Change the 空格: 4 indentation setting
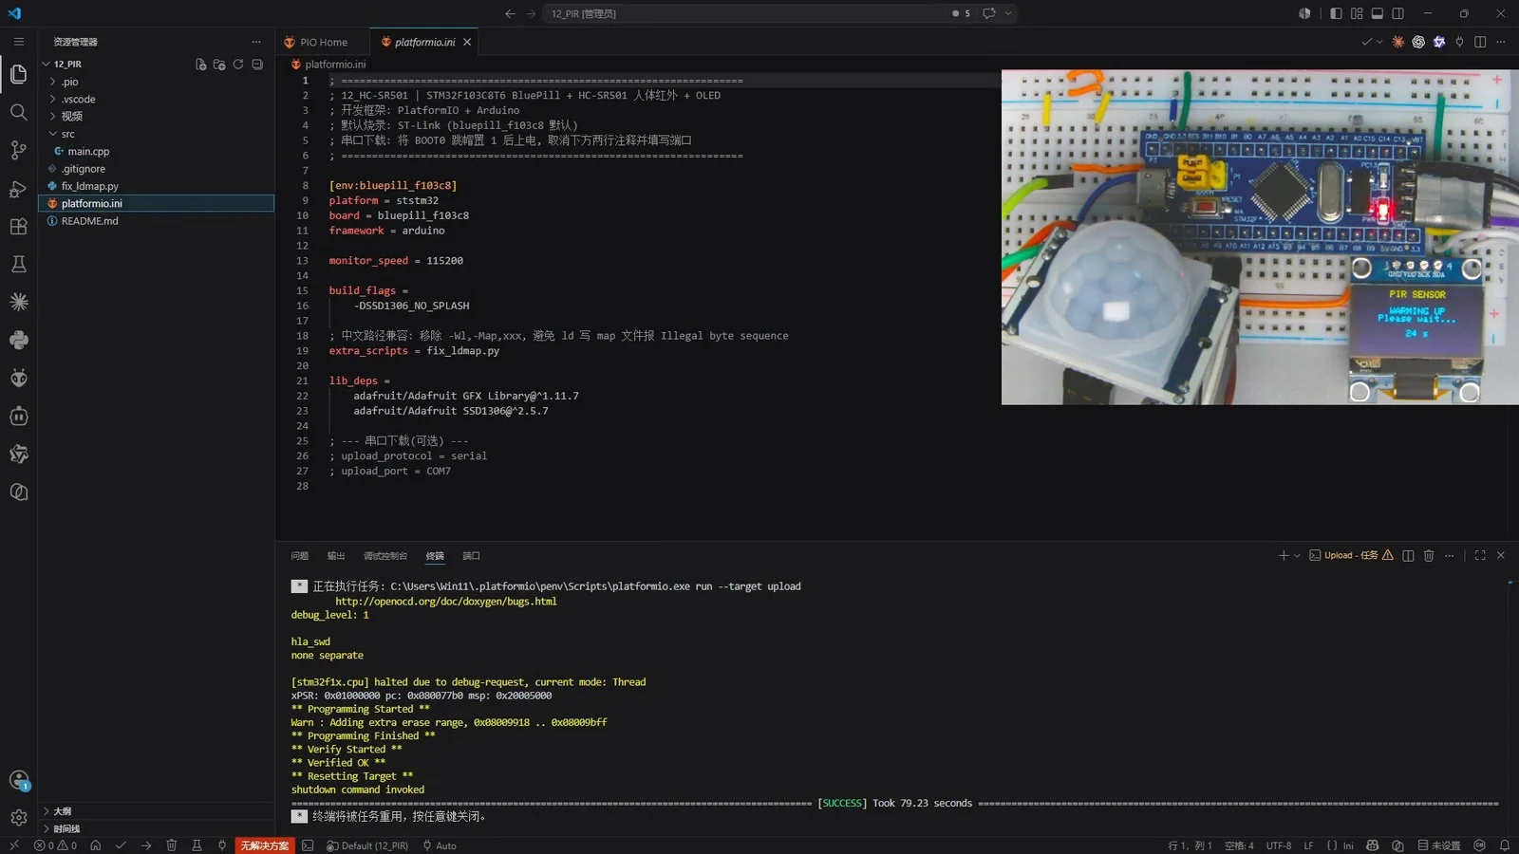This screenshot has width=1519, height=854. tap(1239, 845)
